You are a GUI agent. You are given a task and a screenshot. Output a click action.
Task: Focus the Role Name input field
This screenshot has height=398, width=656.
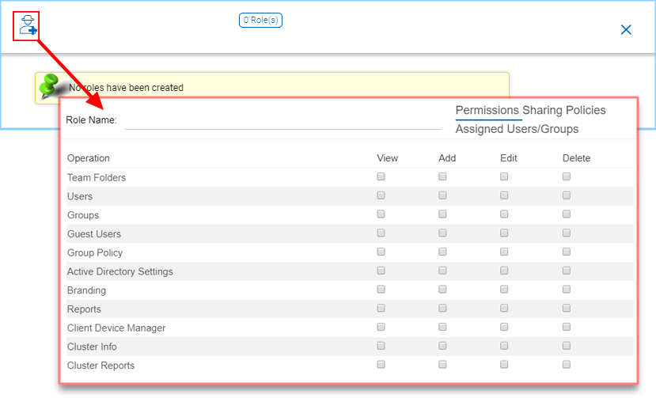[282, 120]
